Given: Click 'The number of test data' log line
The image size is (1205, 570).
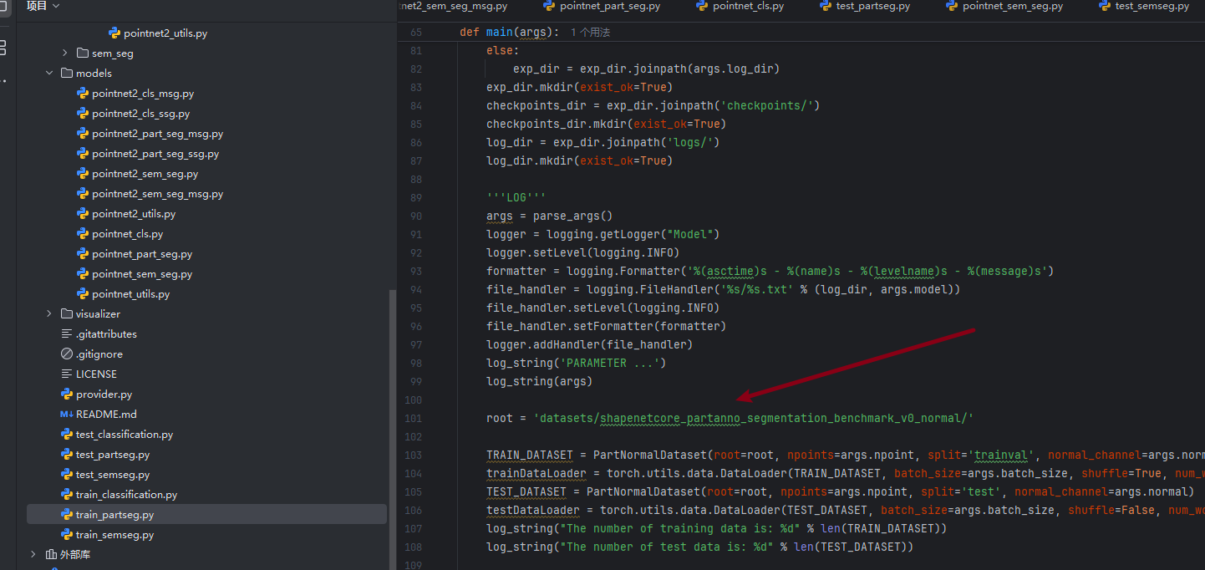Looking at the screenshot, I should coord(700,547).
